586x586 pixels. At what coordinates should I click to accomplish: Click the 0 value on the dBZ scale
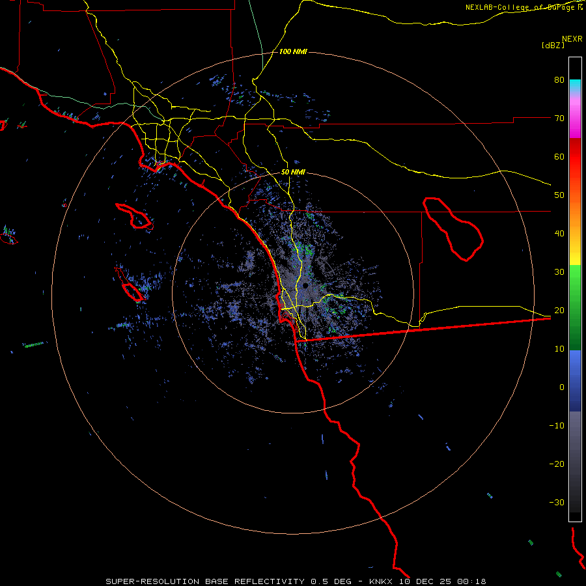coord(562,387)
